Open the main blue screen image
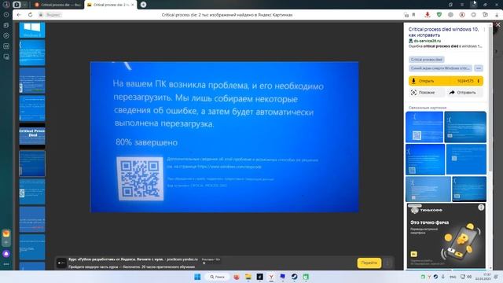503x283 pixels. point(224,137)
